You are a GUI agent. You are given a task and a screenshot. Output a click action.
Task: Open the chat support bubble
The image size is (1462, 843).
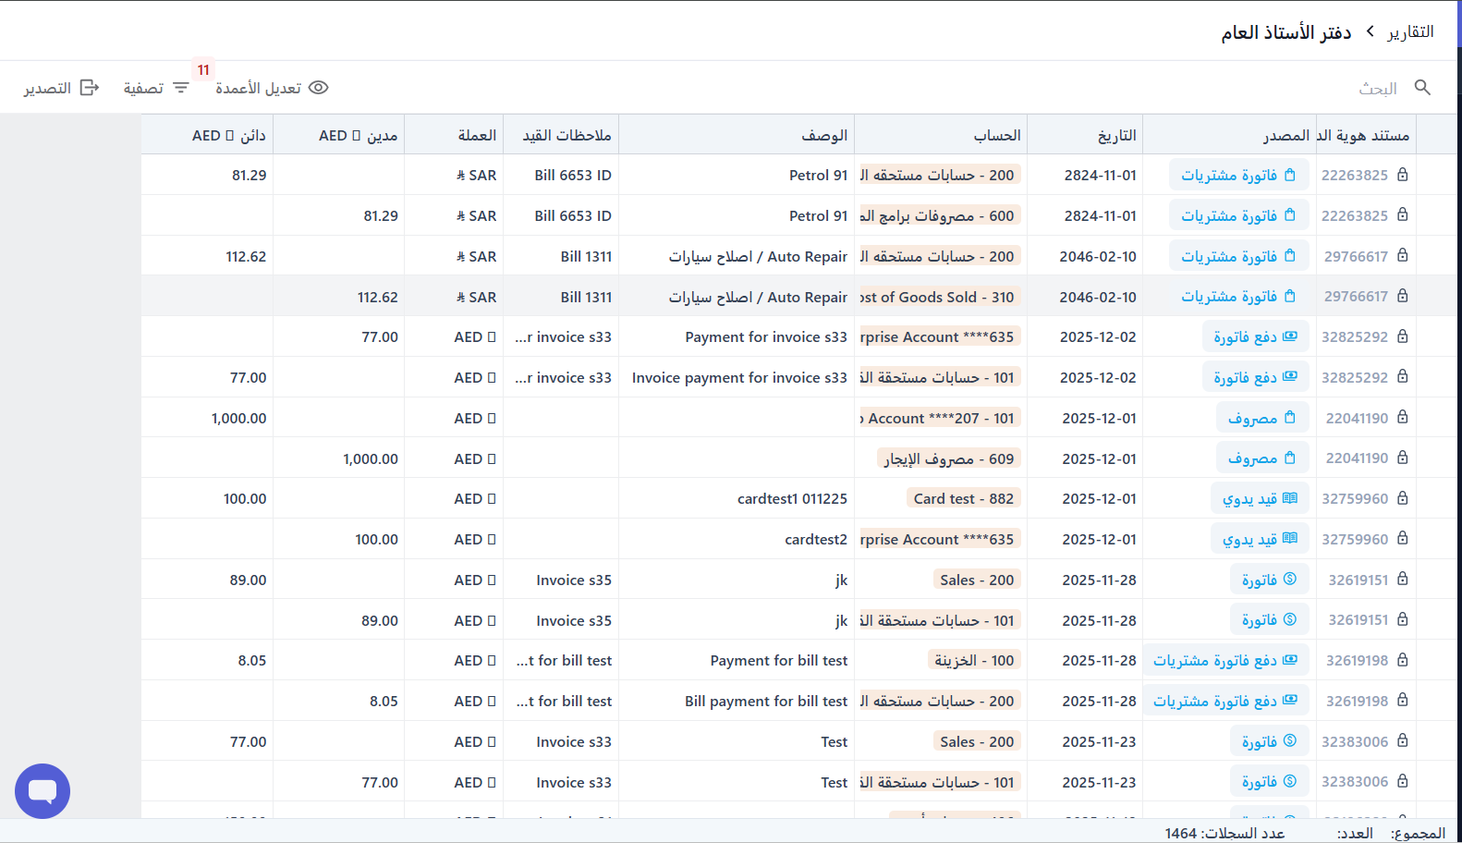(x=43, y=791)
